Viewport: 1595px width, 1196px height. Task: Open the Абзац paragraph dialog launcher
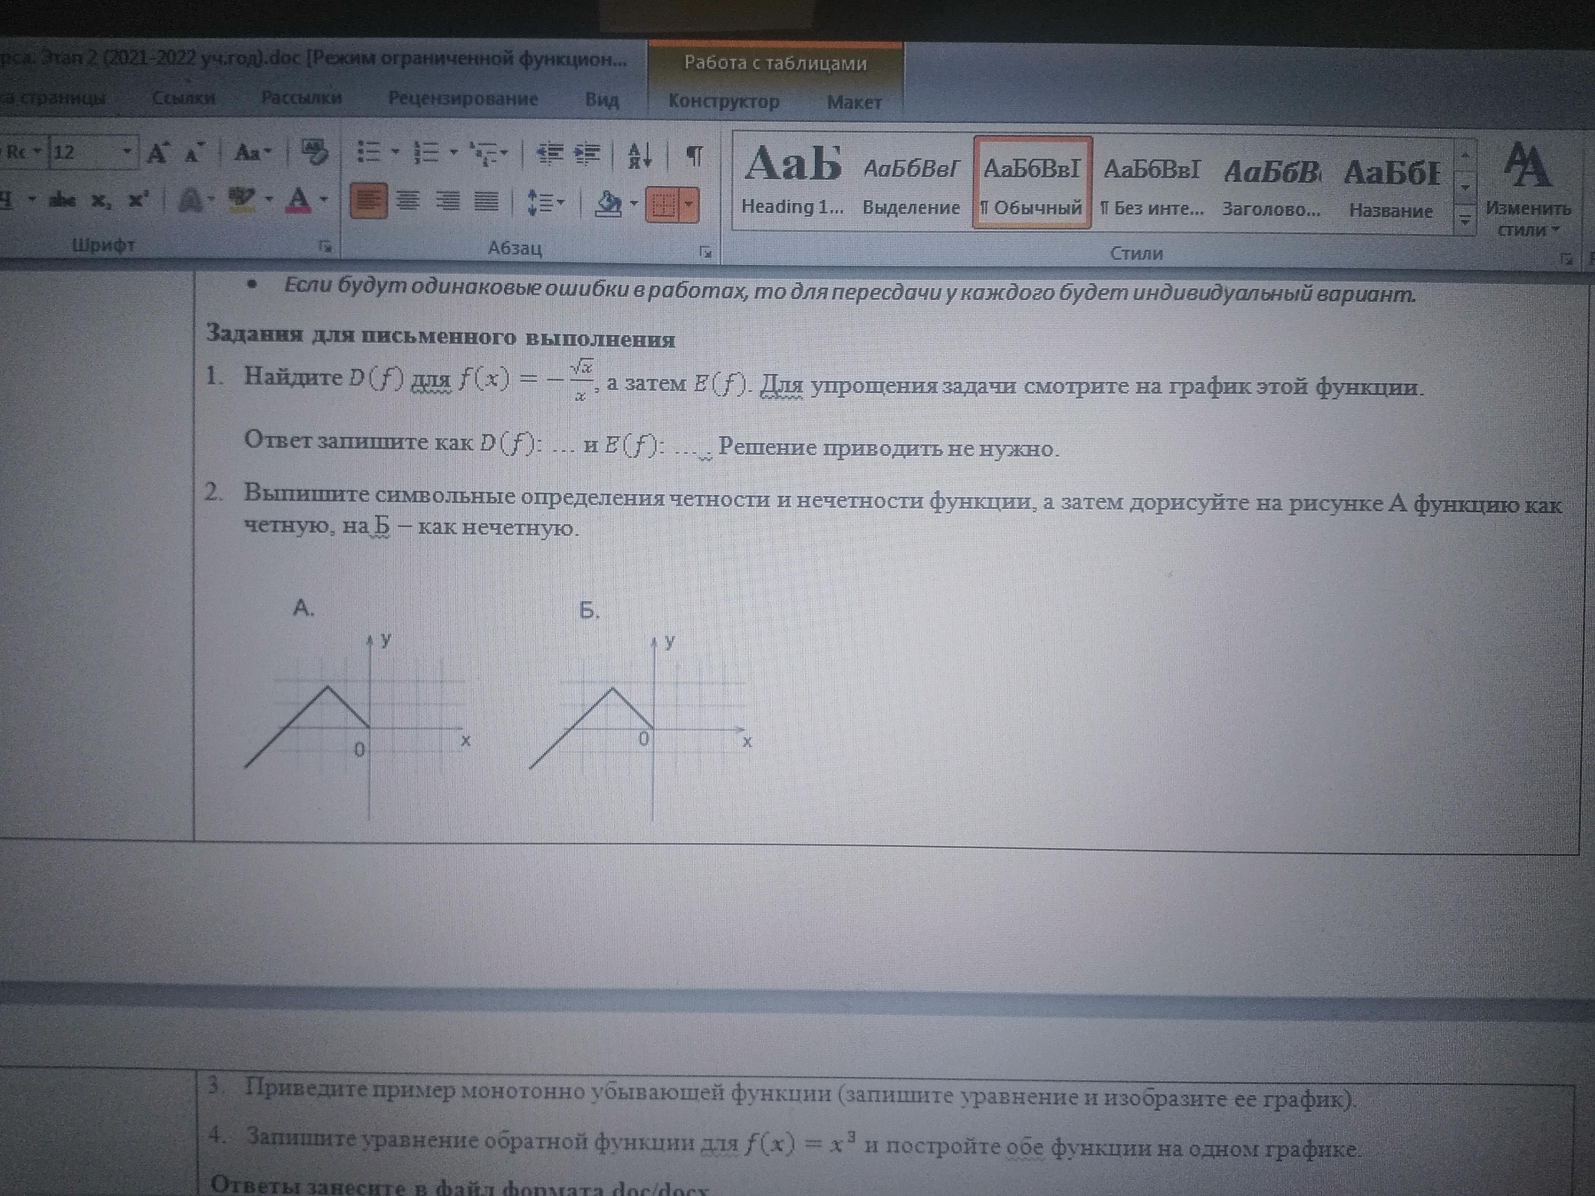705,252
